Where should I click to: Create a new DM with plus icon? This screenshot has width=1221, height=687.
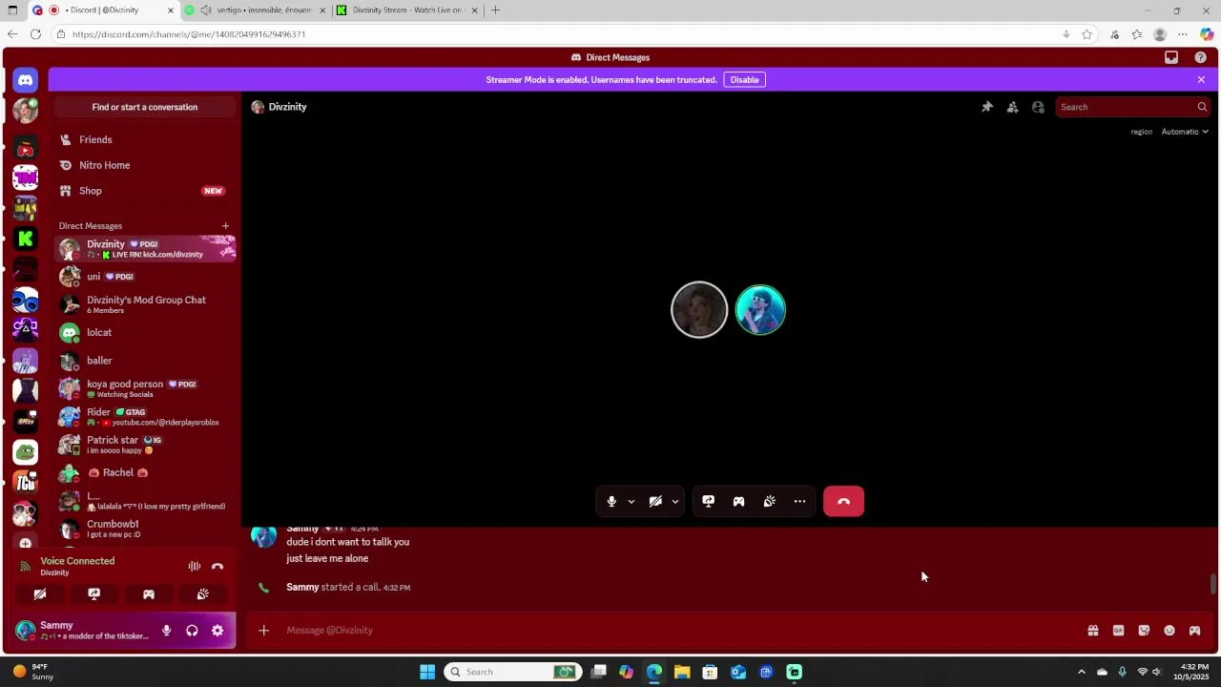(225, 226)
